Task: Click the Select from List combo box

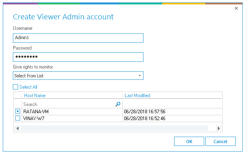Action: [x=78, y=76]
